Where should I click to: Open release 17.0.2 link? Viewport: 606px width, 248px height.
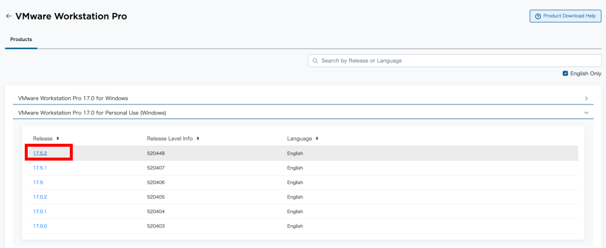40,197
